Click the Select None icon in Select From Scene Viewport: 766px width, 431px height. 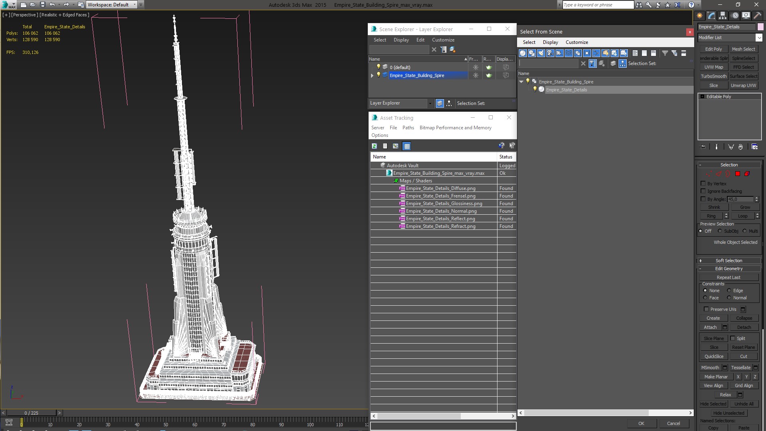(644, 53)
